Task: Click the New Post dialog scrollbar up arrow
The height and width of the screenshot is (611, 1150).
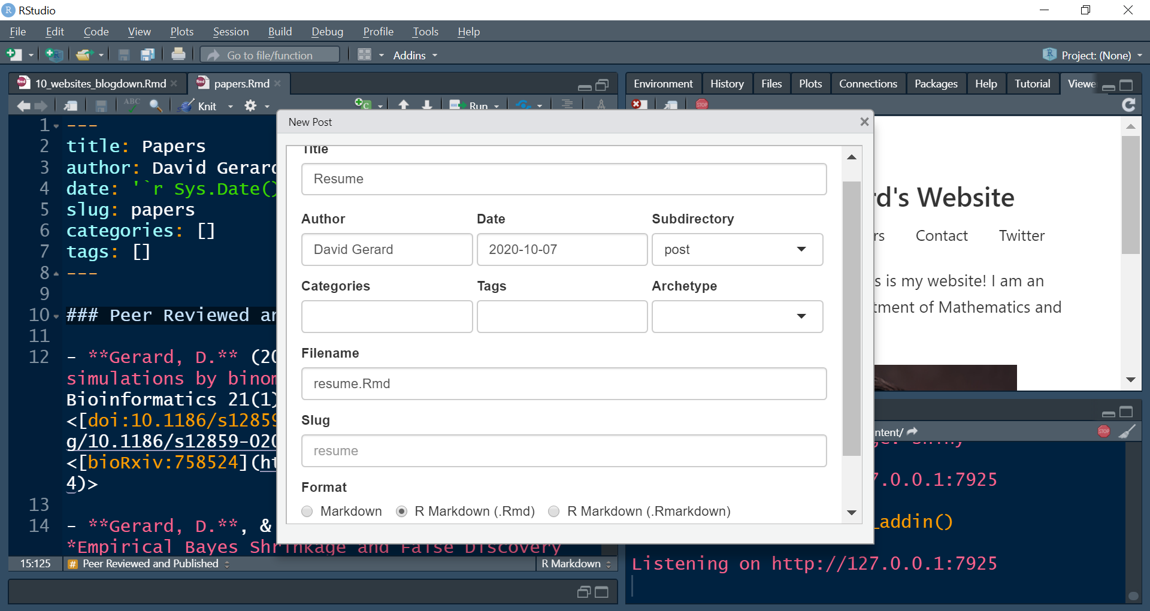Action: [x=852, y=157]
